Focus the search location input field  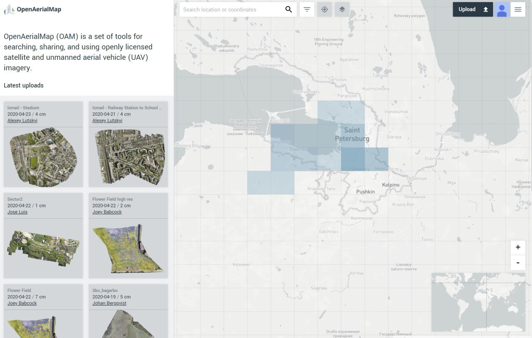tap(232, 9)
